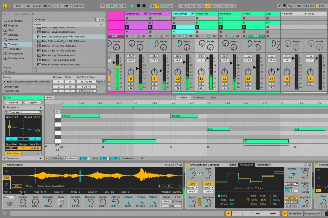Switch to the Envelopes tab
The image size is (328, 218).
[x=198, y=98]
